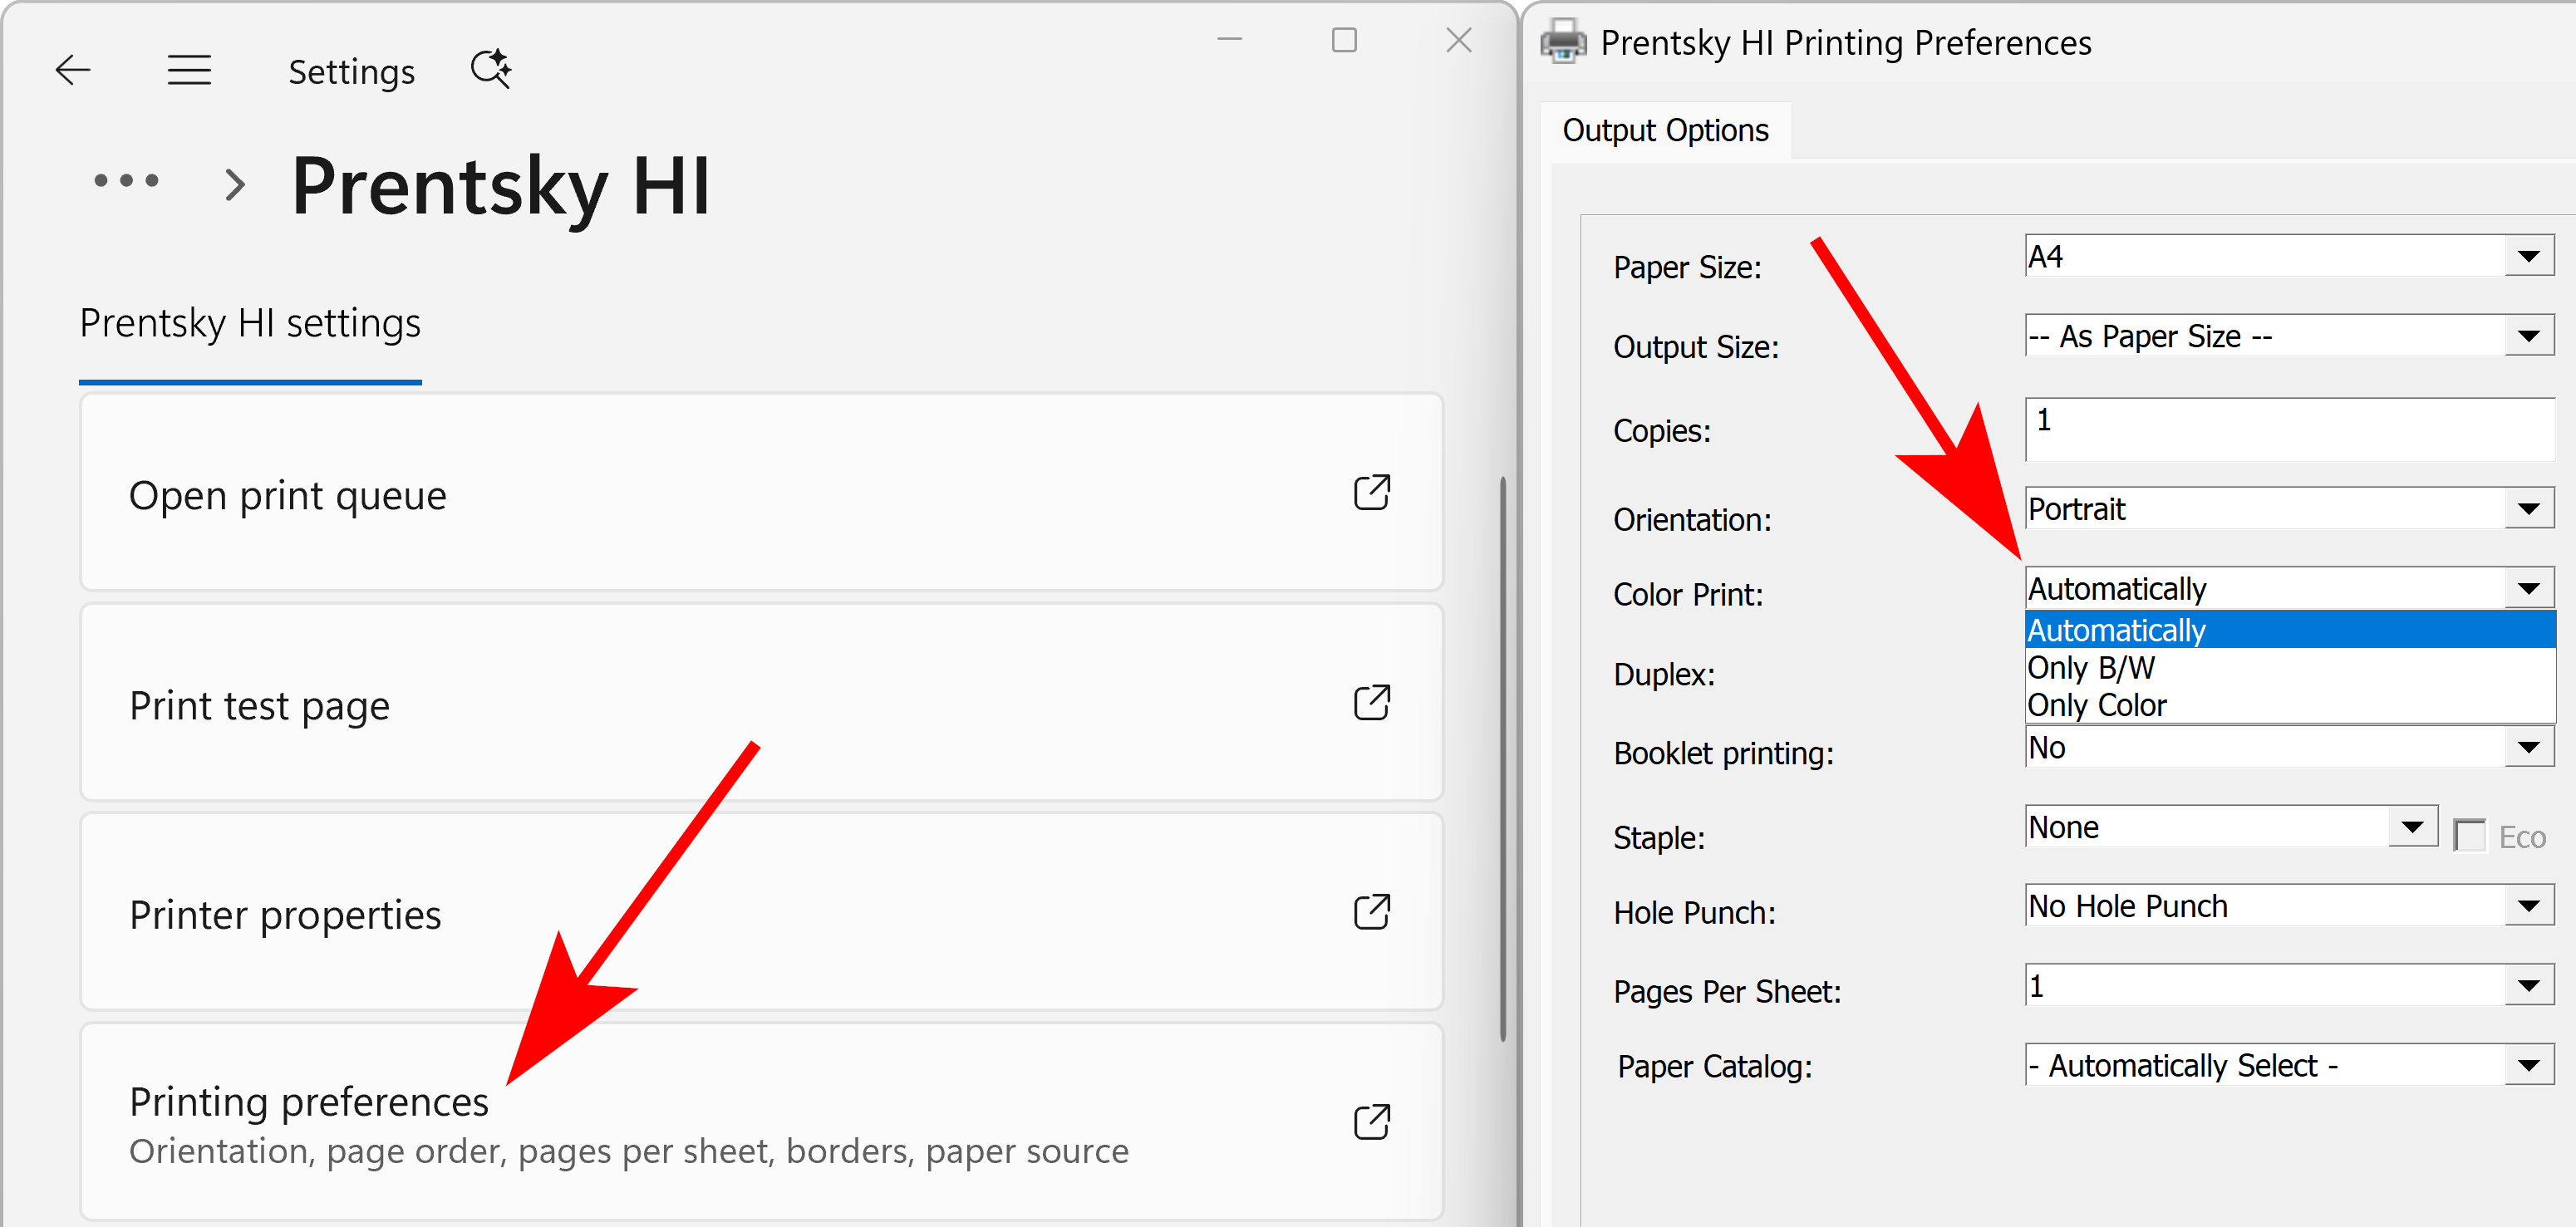Open the Orientation dropdown showing Portrait

(x=2529, y=509)
